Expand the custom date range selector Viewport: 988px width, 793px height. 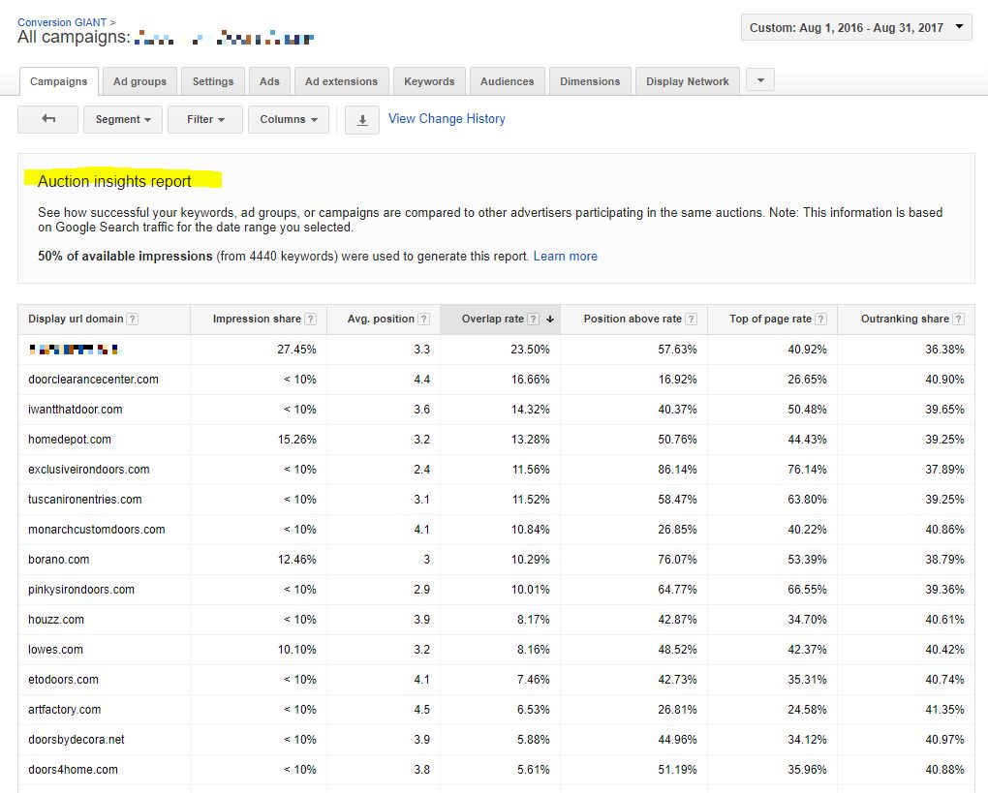click(856, 28)
